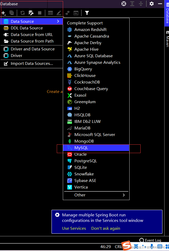Image resolution: width=169 pixels, height=251 pixels.
Task: Select Greenplum
Action: point(96,102)
